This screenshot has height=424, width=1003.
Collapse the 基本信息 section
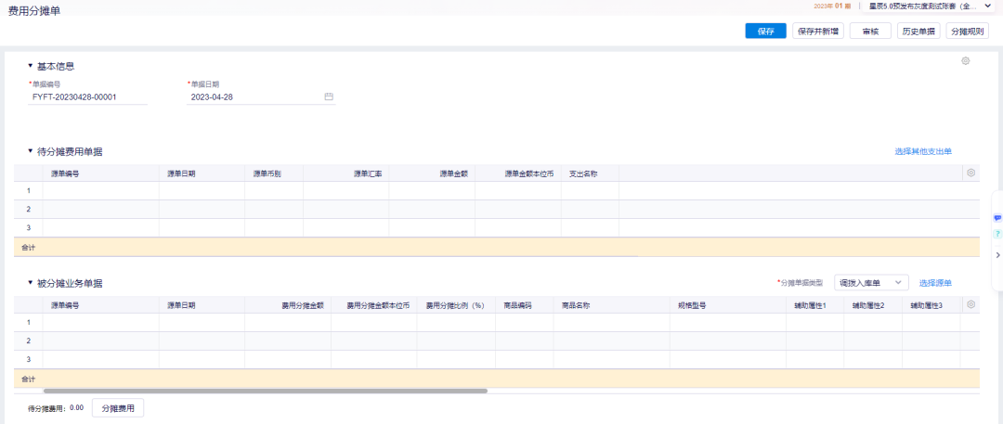(x=30, y=66)
